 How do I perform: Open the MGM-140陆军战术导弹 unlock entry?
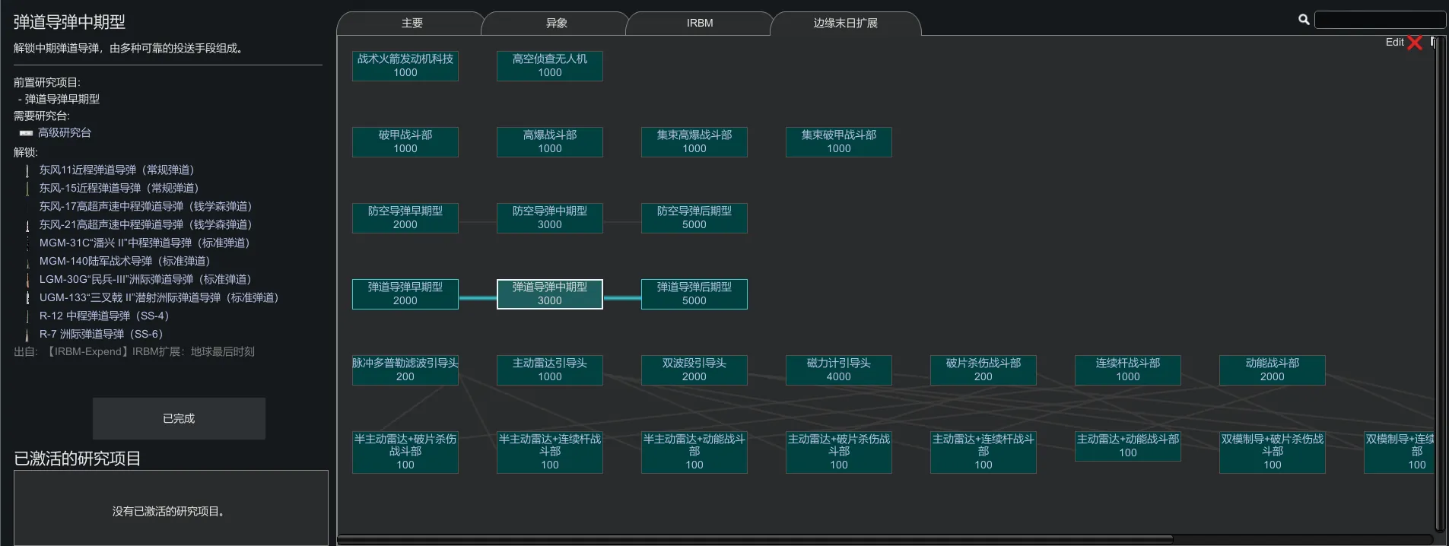tap(124, 262)
